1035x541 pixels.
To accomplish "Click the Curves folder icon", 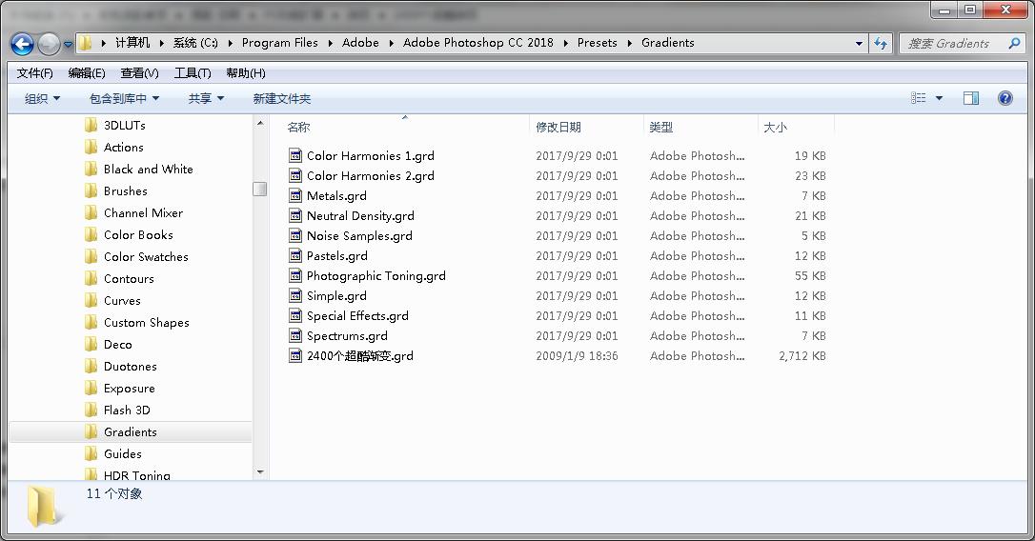I will click(x=91, y=300).
